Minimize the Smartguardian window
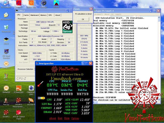The width and height of the screenshot is (164, 123). click(83, 63)
